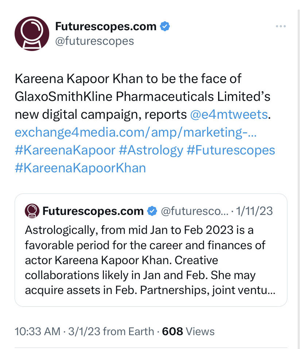This screenshot has height=349, width=302.
Task: Click the main tweet text about GlaxoSmithKline
Action: click(143, 97)
